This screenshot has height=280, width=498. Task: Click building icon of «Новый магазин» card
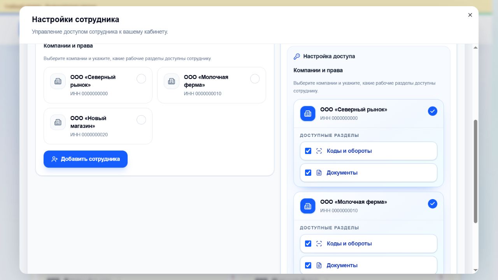click(x=58, y=122)
